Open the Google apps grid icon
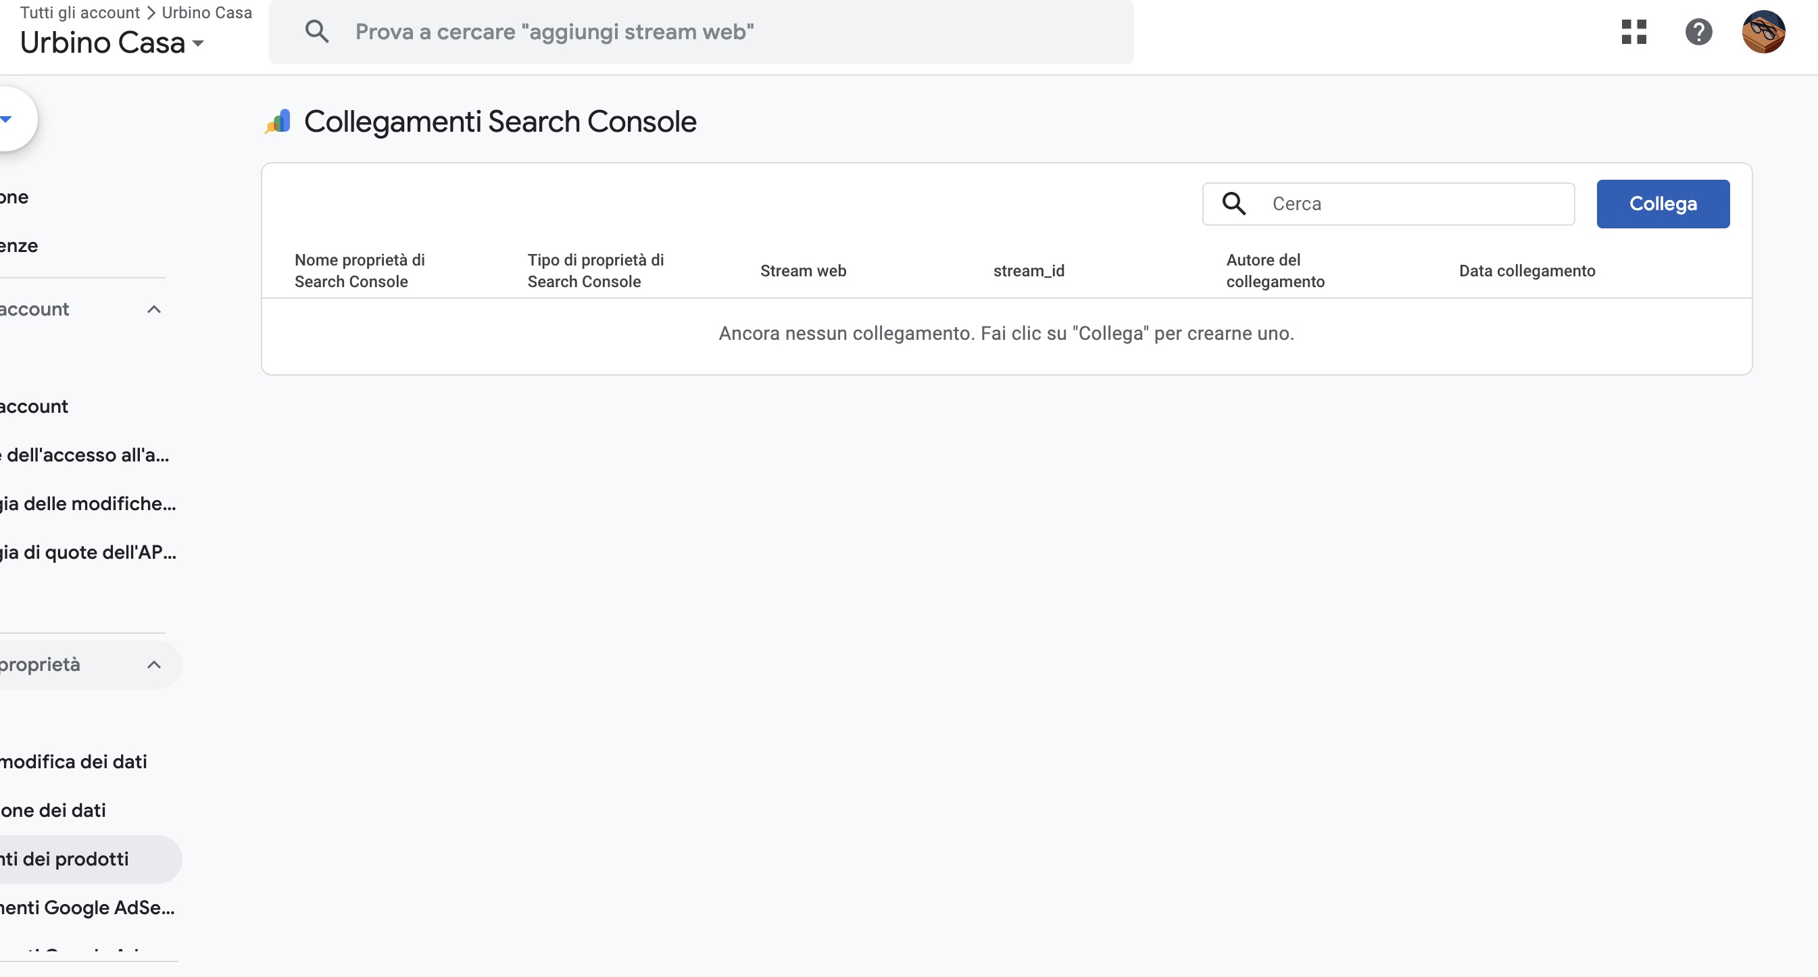Screen dimensions: 1818x977 click(1633, 32)
